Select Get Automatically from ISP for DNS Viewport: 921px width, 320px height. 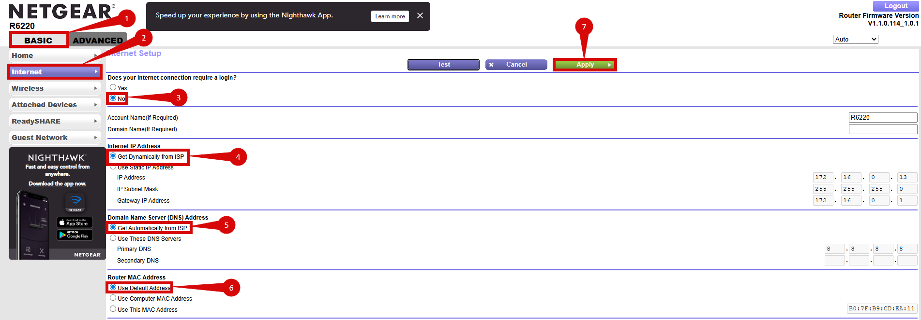[113, 227]
